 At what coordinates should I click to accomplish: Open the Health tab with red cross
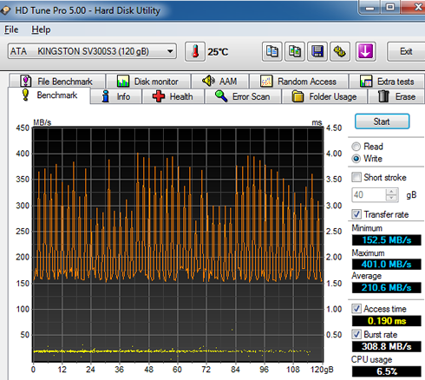173,96
